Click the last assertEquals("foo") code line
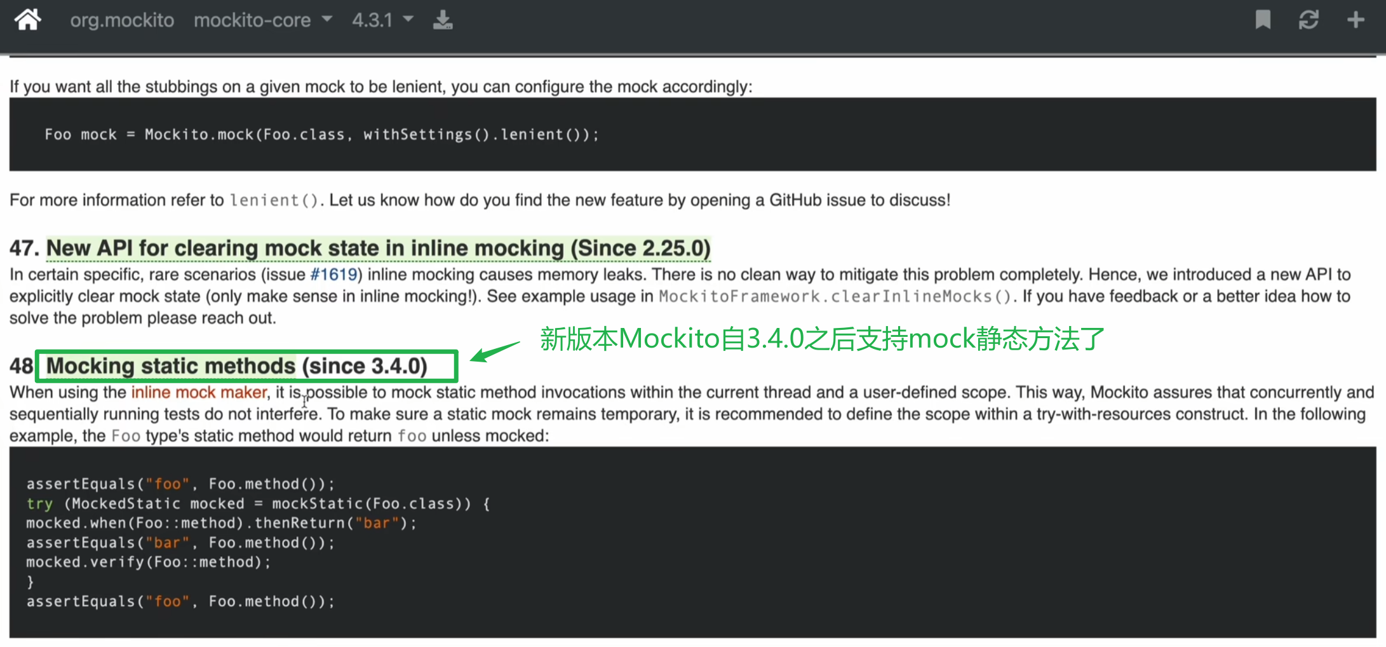Image resolution: width=1386 pixels, height=647 pixels. coord(180,601)
